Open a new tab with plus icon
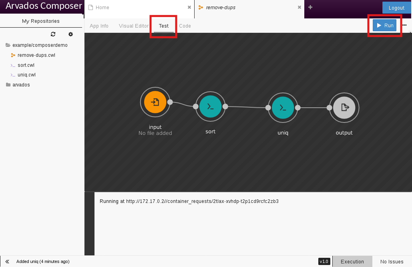 pyautogui.click(x=310, y=7)
